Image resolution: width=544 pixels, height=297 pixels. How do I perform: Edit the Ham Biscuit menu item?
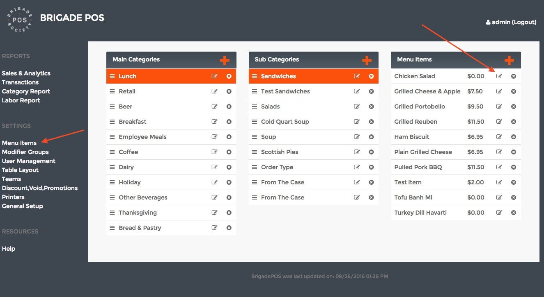click(499, 137)
